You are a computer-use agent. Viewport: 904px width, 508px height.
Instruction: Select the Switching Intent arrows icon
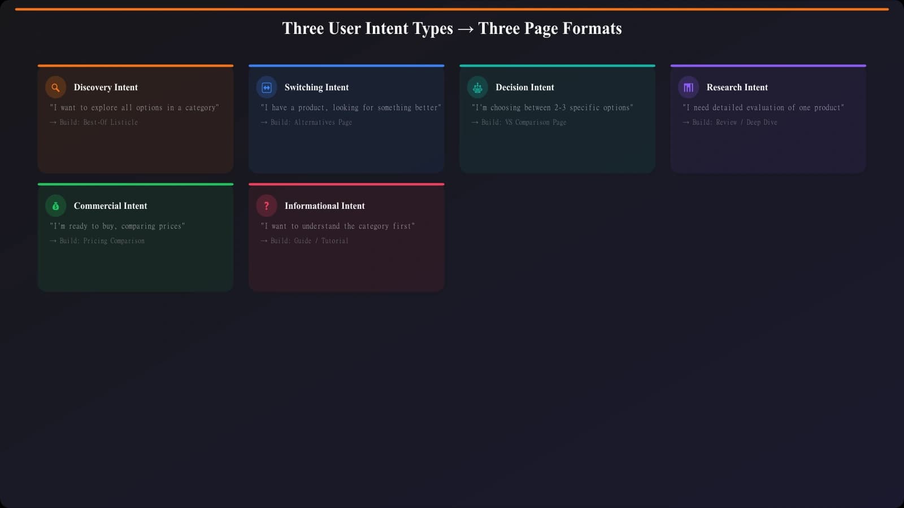coord(266,87)
